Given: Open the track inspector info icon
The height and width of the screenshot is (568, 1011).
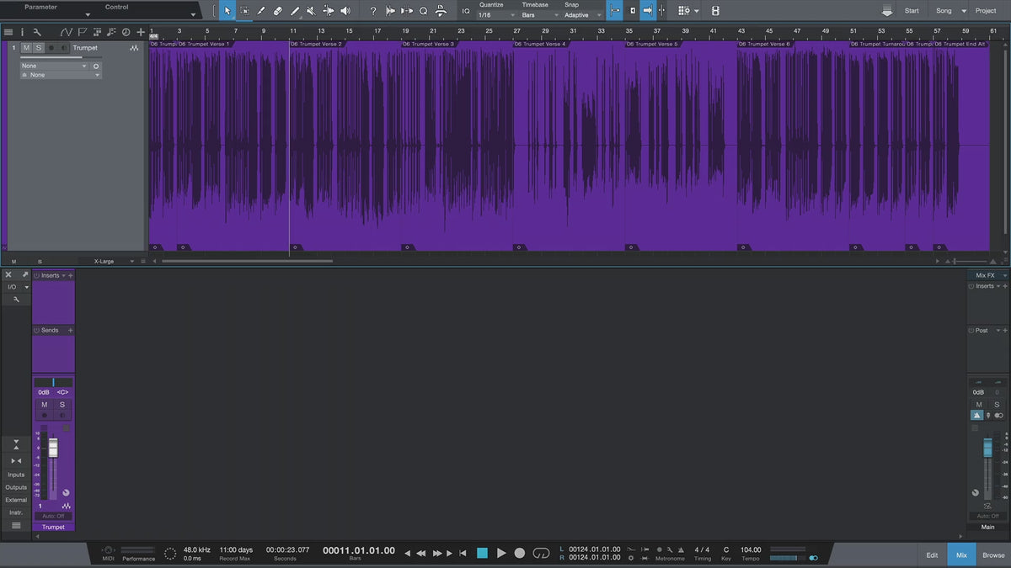Looking at the screenshot, I should point(23,32).
